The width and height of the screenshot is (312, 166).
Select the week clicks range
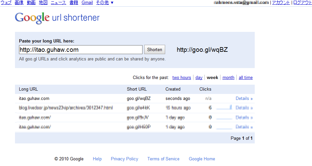pyautogui.click(x=212, y=78)
